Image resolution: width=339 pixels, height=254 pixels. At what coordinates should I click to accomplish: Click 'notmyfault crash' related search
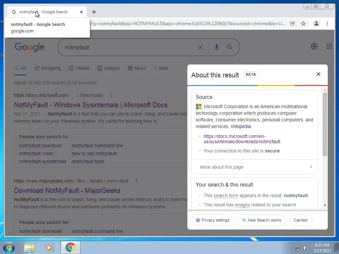36,153
